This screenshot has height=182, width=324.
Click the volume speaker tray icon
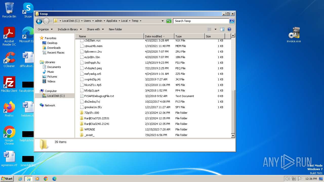coord(288,179)
